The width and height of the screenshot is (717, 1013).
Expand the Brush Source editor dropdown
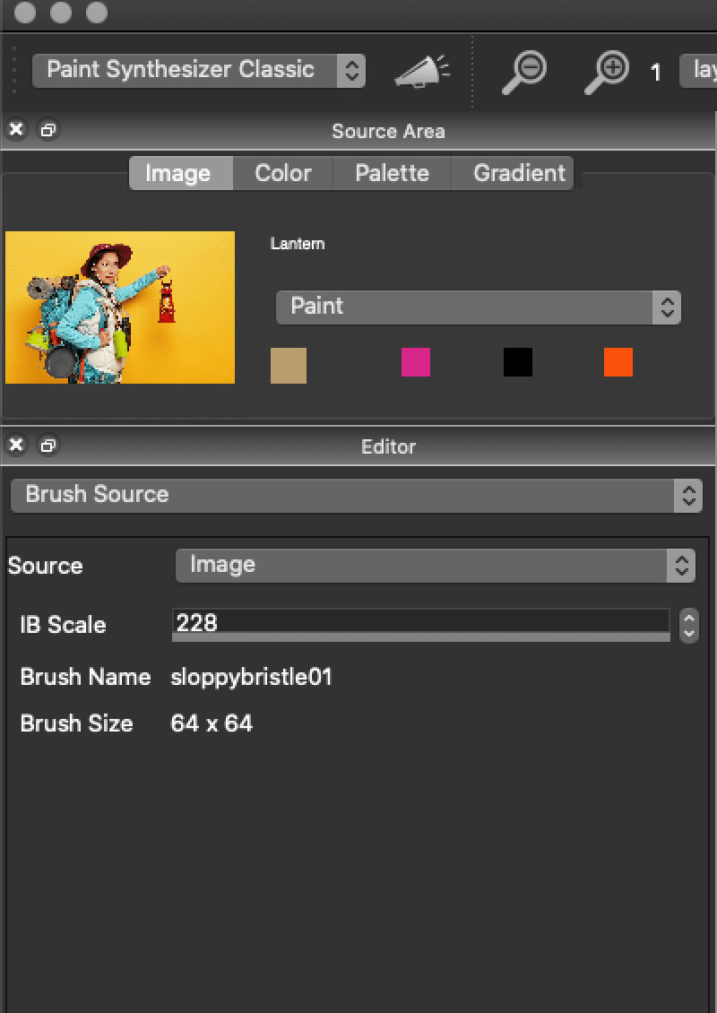click(x=357, y=496)
